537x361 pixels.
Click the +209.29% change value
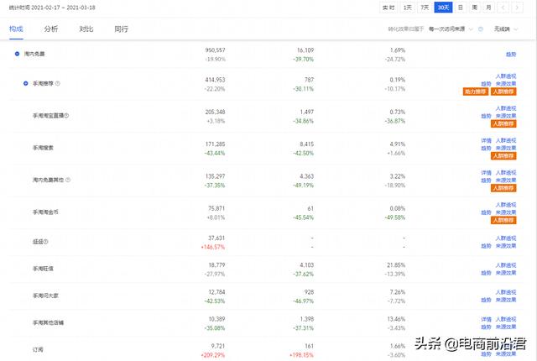pyautogui.click(x=212, y=355)
